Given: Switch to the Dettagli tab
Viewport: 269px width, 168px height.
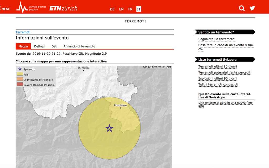Looking at the screenshot, I should [40, 46].
